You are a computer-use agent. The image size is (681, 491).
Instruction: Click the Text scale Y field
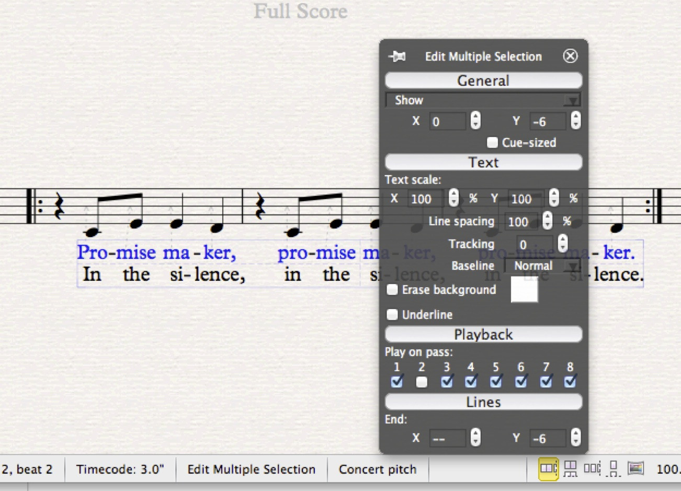pos(526,199)
